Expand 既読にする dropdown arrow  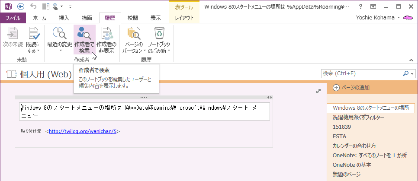(x=38, y=51)
